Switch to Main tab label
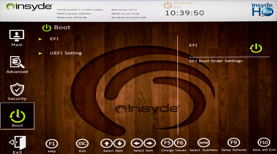Screen dimensions: 277x154 17,45
